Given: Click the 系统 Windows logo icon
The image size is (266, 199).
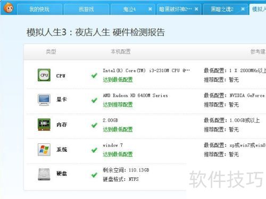Looking at the screenshot, I should point(44,150).
